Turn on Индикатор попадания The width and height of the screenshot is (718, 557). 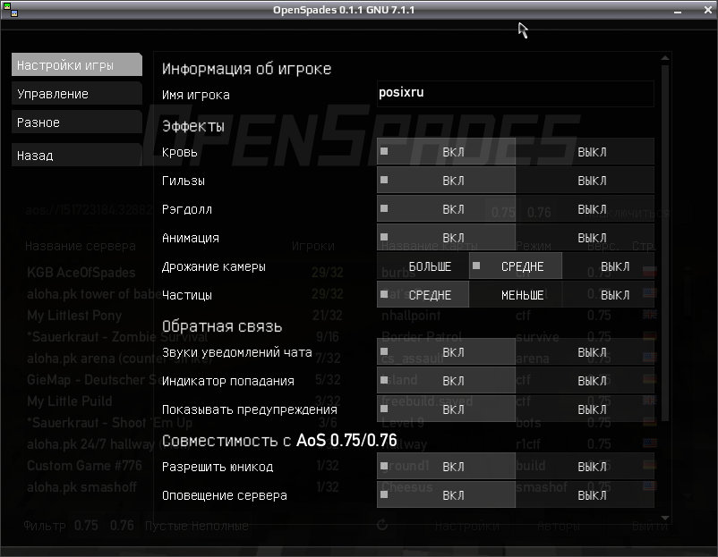446,381
